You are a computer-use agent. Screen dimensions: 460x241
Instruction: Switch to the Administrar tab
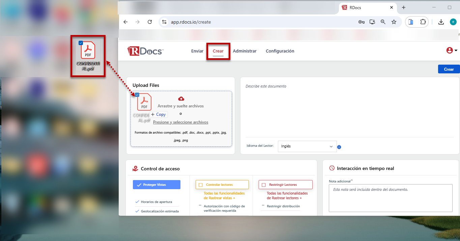245,51
